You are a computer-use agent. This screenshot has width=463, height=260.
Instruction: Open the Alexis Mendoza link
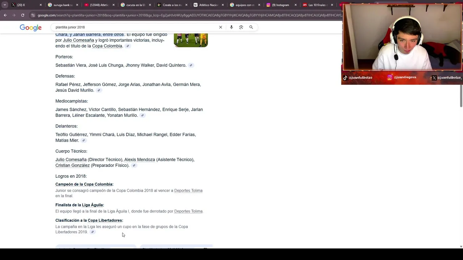tap(140, 160)
